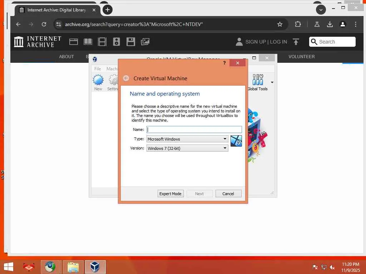Open a new tab with the plus button
Image resolution: width=366 pixels, height=274 pixels.
[x=107, y=10]
